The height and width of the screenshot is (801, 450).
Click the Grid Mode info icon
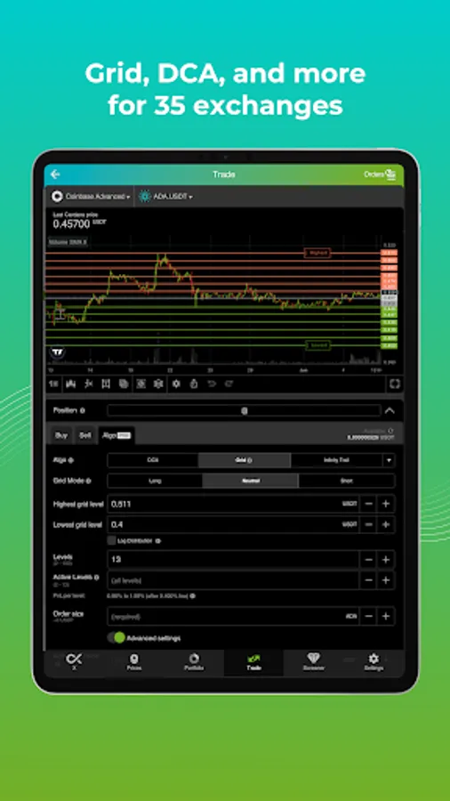89,481
